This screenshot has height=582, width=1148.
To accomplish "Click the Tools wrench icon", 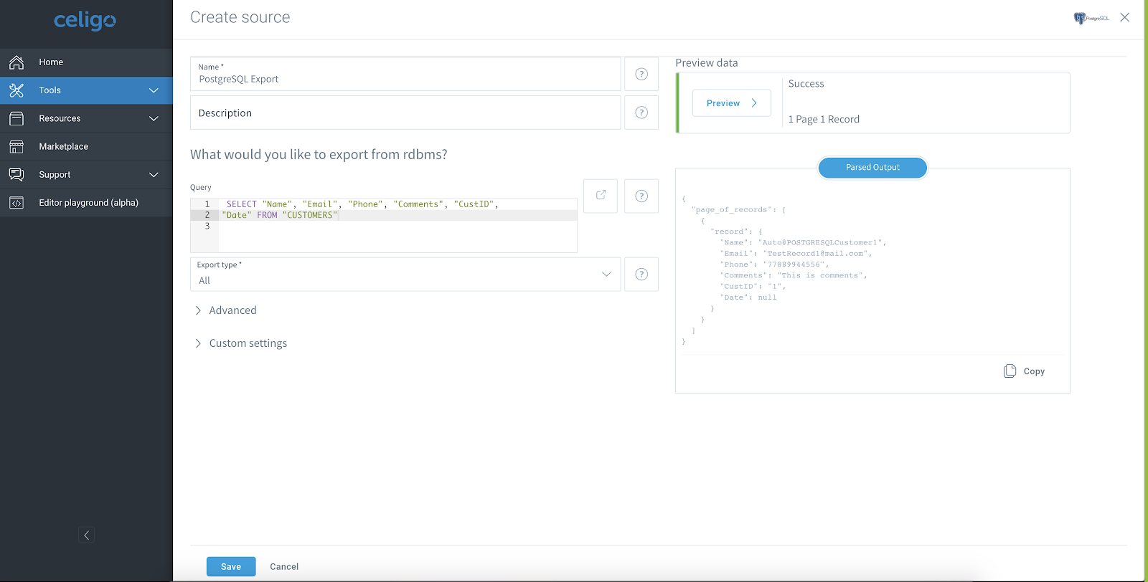I will [x=17, y=90].
